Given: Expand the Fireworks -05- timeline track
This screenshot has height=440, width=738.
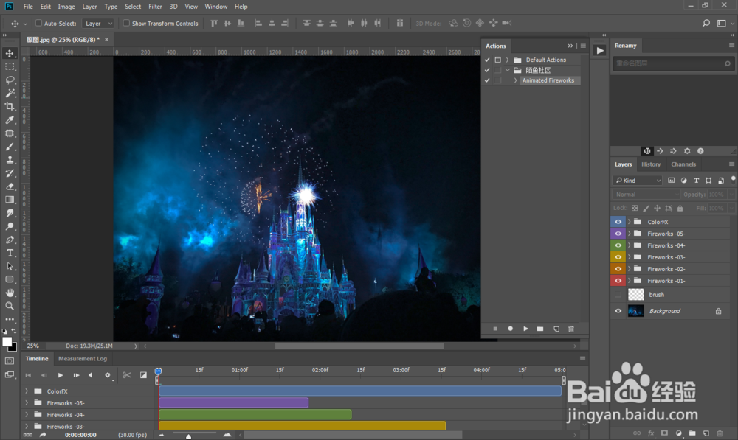Looking at the screenshot, I should click(27, 403).
